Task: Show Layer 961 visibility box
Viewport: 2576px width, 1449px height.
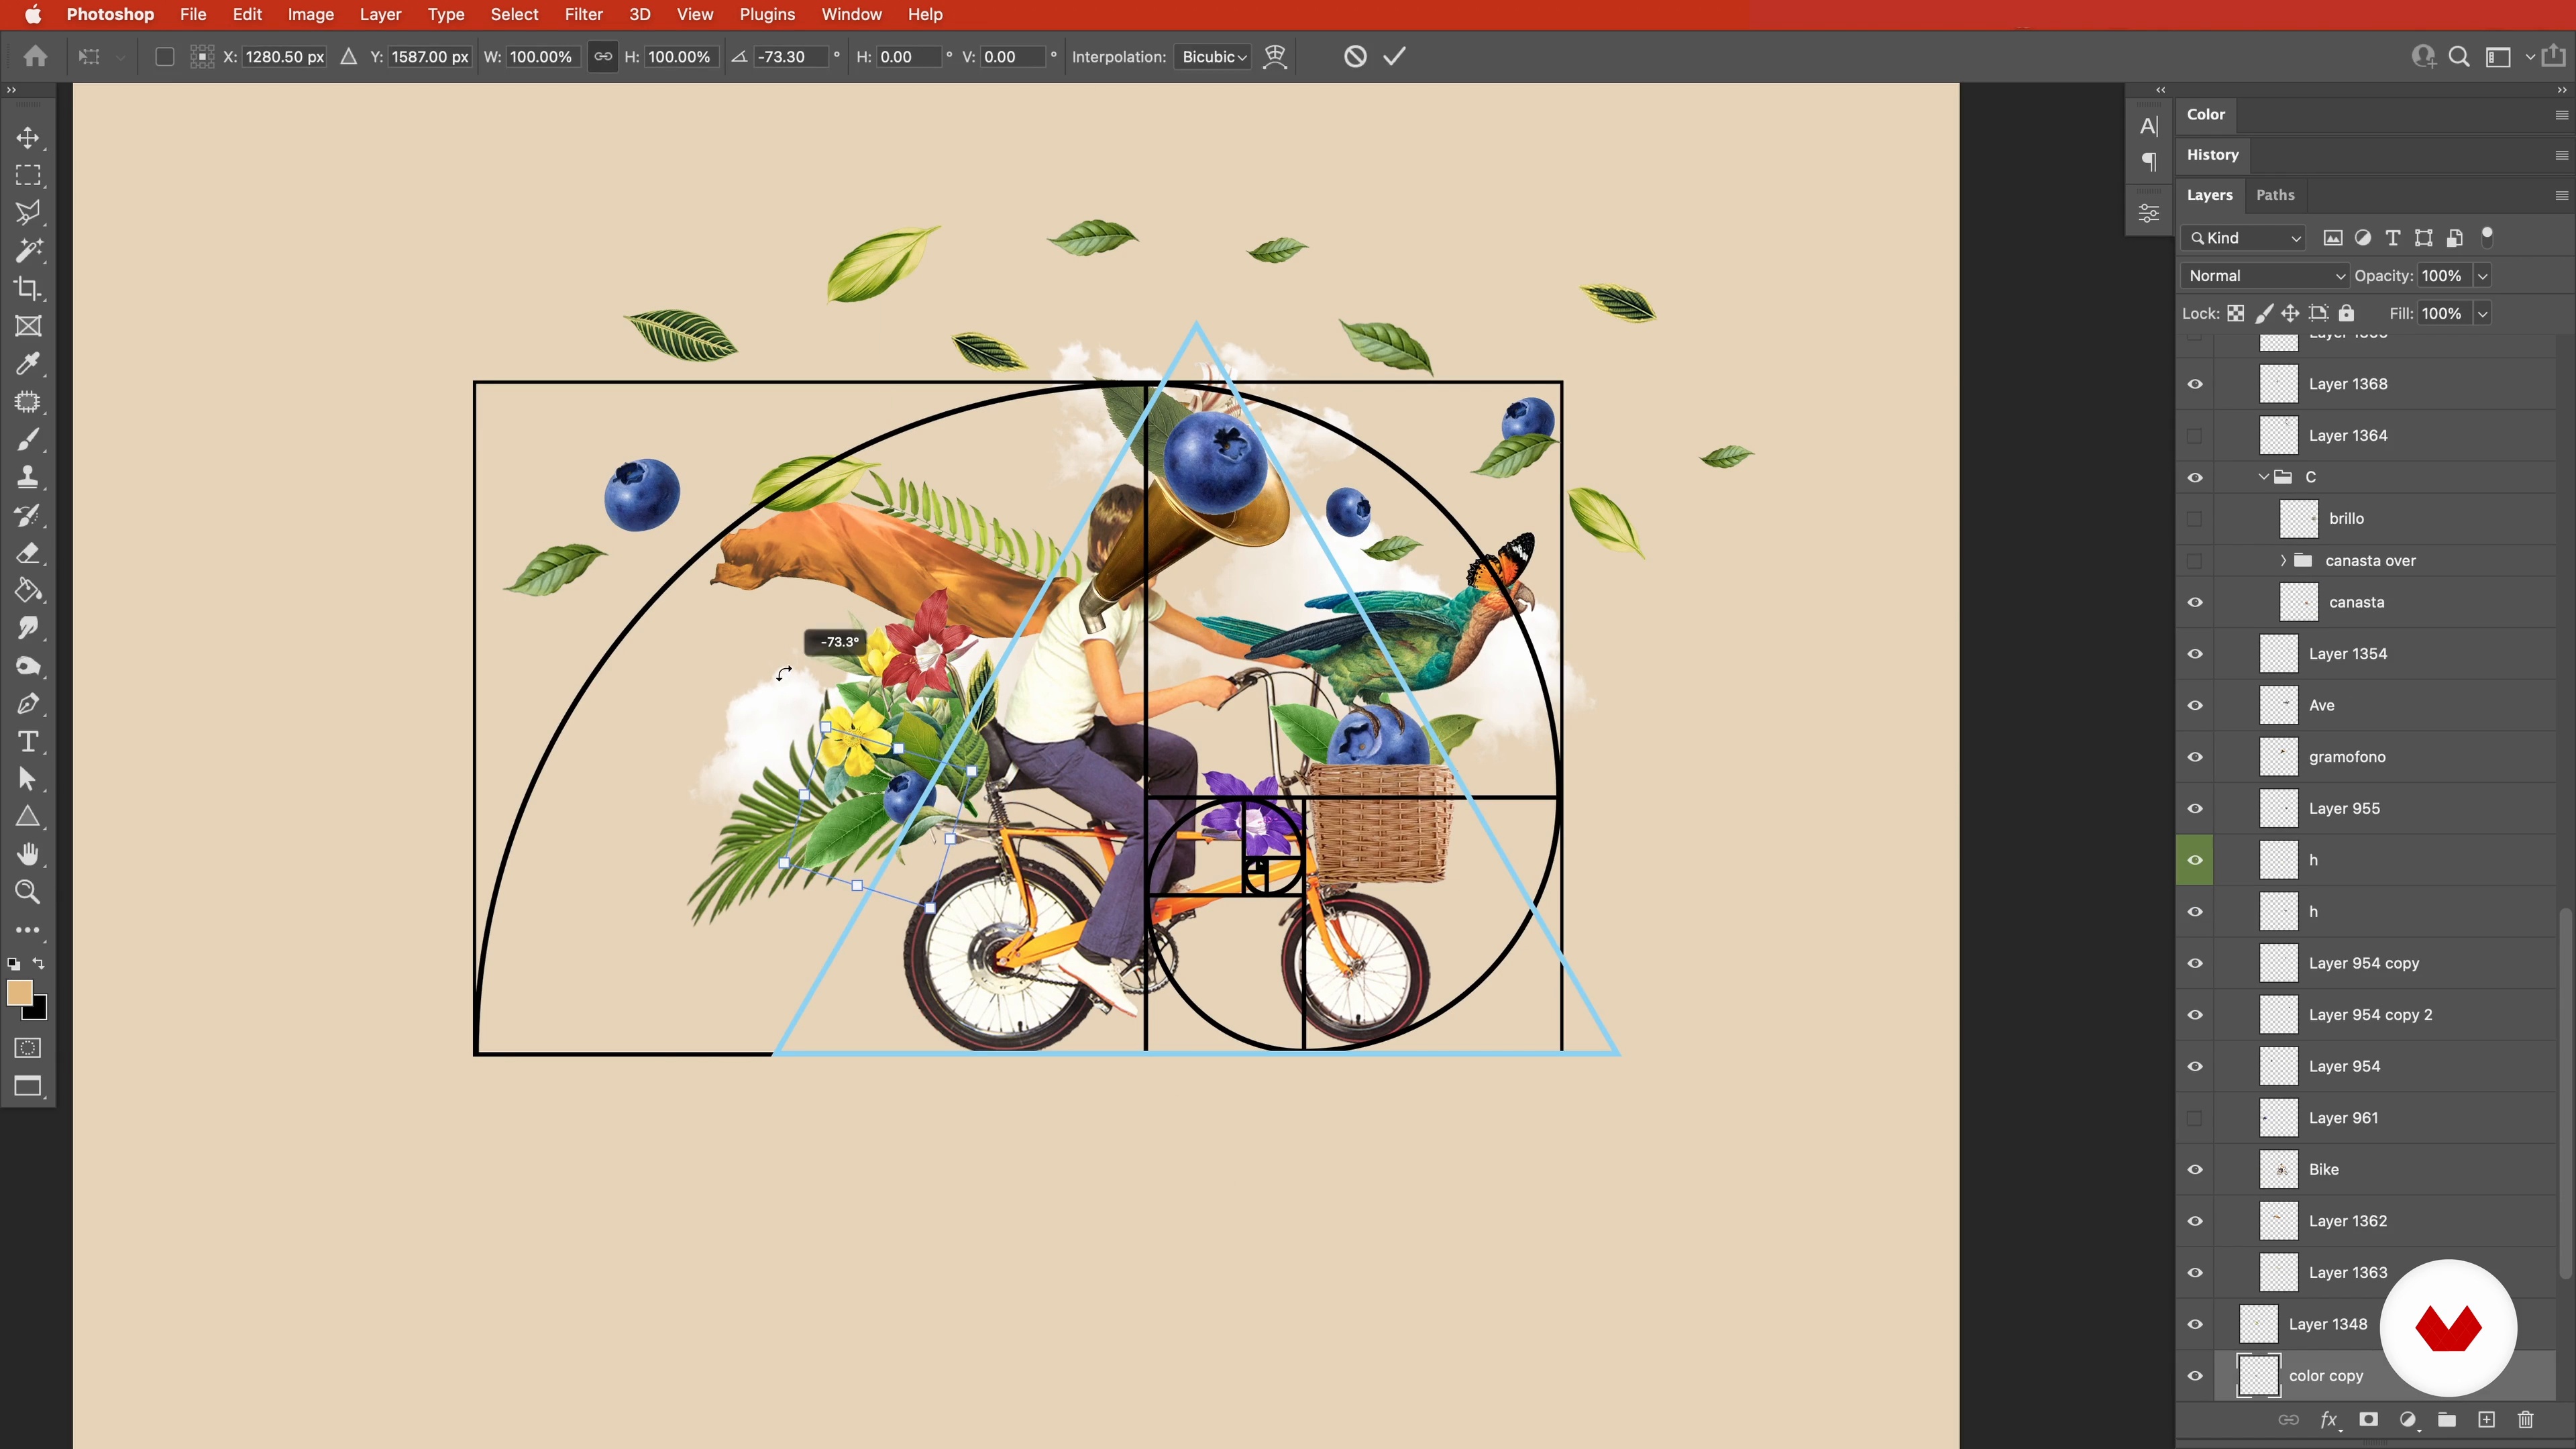Action: 2195,1118
